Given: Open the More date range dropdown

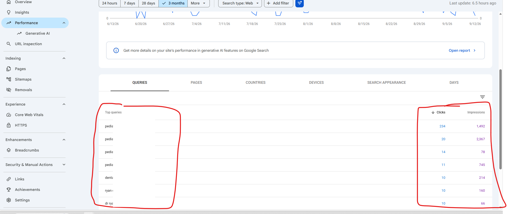Looking at the screenshot, I should pyautogui.click(x=198, y=3).
